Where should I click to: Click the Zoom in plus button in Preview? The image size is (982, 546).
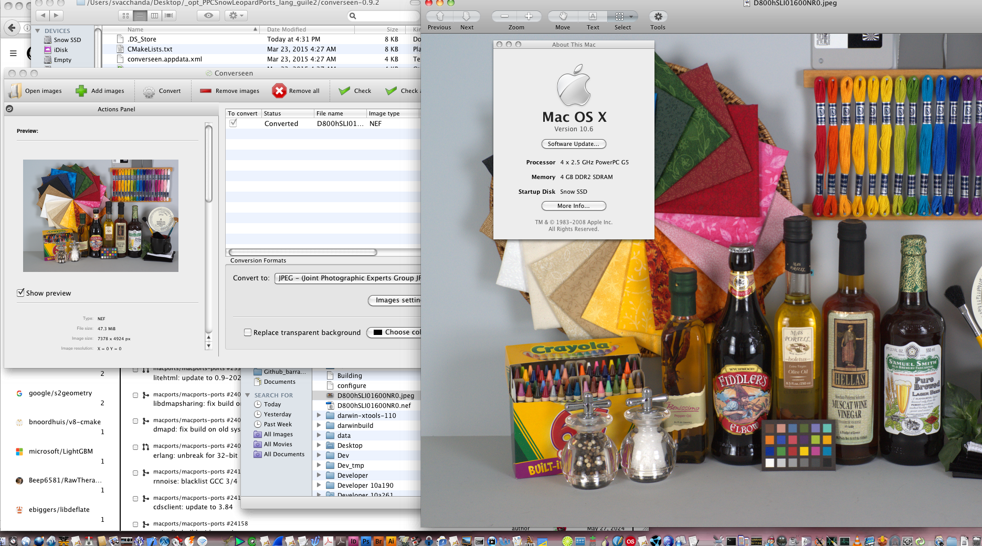529,16
